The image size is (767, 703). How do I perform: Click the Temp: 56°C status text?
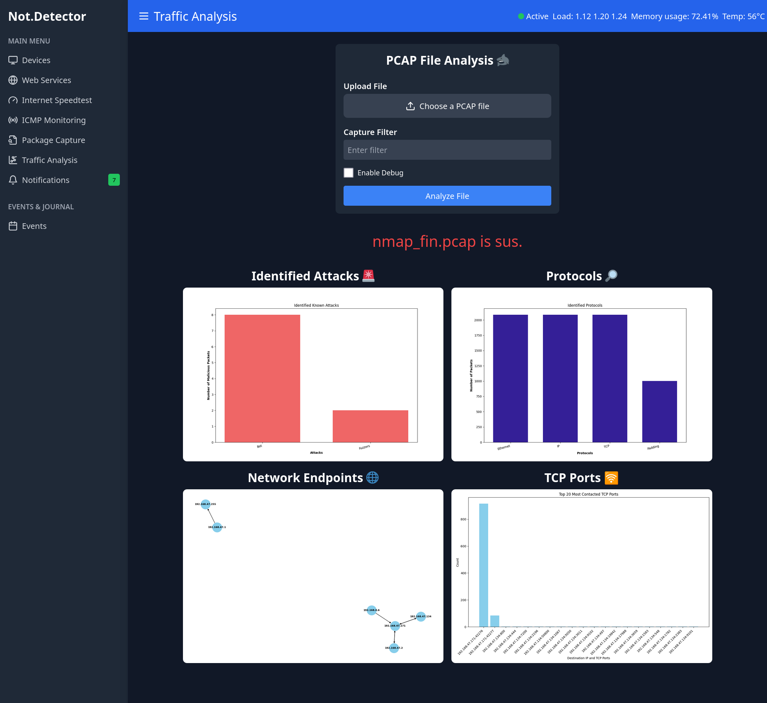(x=743, y=16)
